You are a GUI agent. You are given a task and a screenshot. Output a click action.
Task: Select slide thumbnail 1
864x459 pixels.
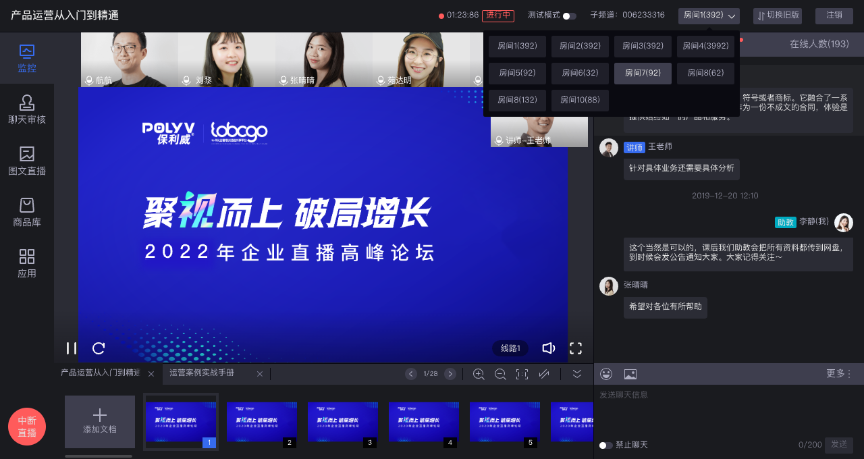[x=181, y=422]
